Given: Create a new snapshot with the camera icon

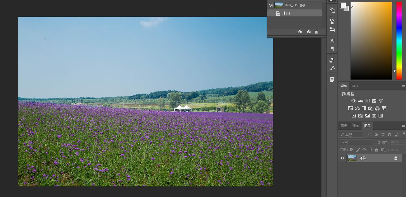Looking at the screenshot, I should pyautogui.click(x=309, y=32).
